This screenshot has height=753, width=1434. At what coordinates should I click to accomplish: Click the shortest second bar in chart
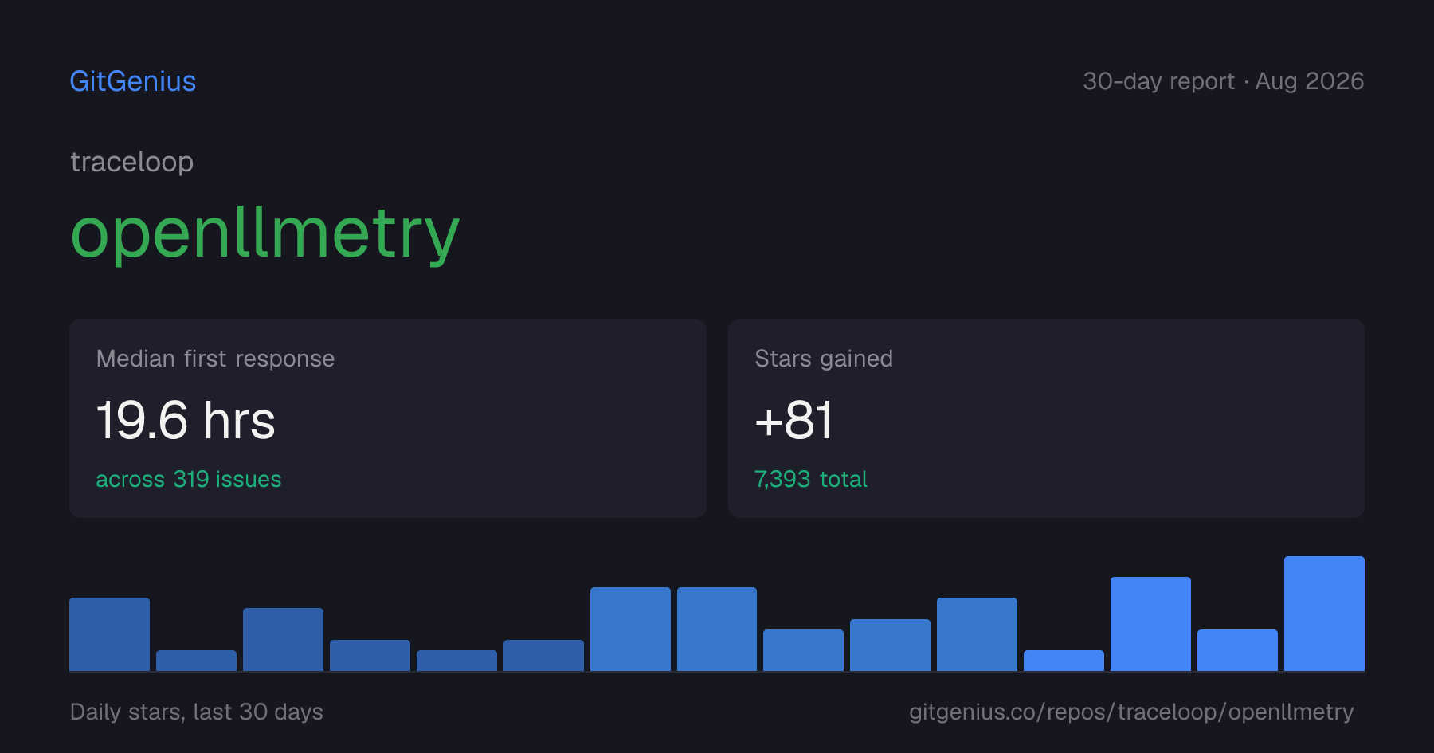coord(196,661)
